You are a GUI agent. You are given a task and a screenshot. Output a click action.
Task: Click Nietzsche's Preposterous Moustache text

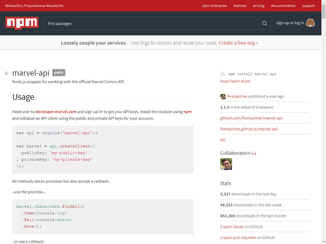click(34, 6)
